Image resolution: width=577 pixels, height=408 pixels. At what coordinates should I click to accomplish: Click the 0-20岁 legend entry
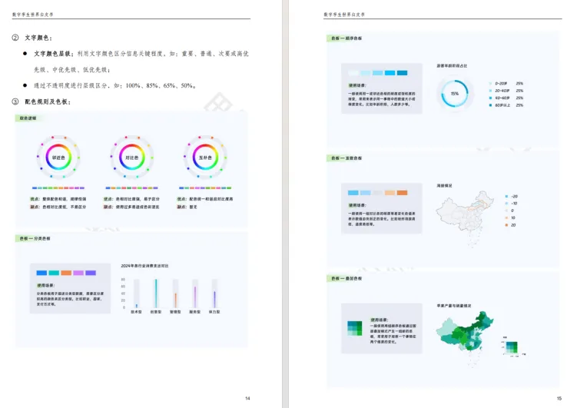pos(506,84)
